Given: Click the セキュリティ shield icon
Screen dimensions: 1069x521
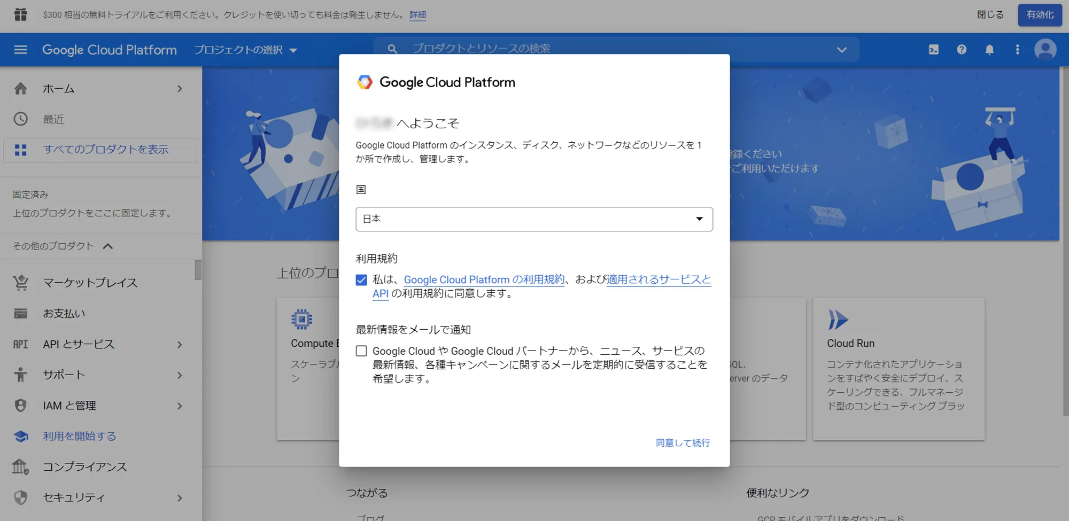Looking at the screenshot, I should click(20, 497).
